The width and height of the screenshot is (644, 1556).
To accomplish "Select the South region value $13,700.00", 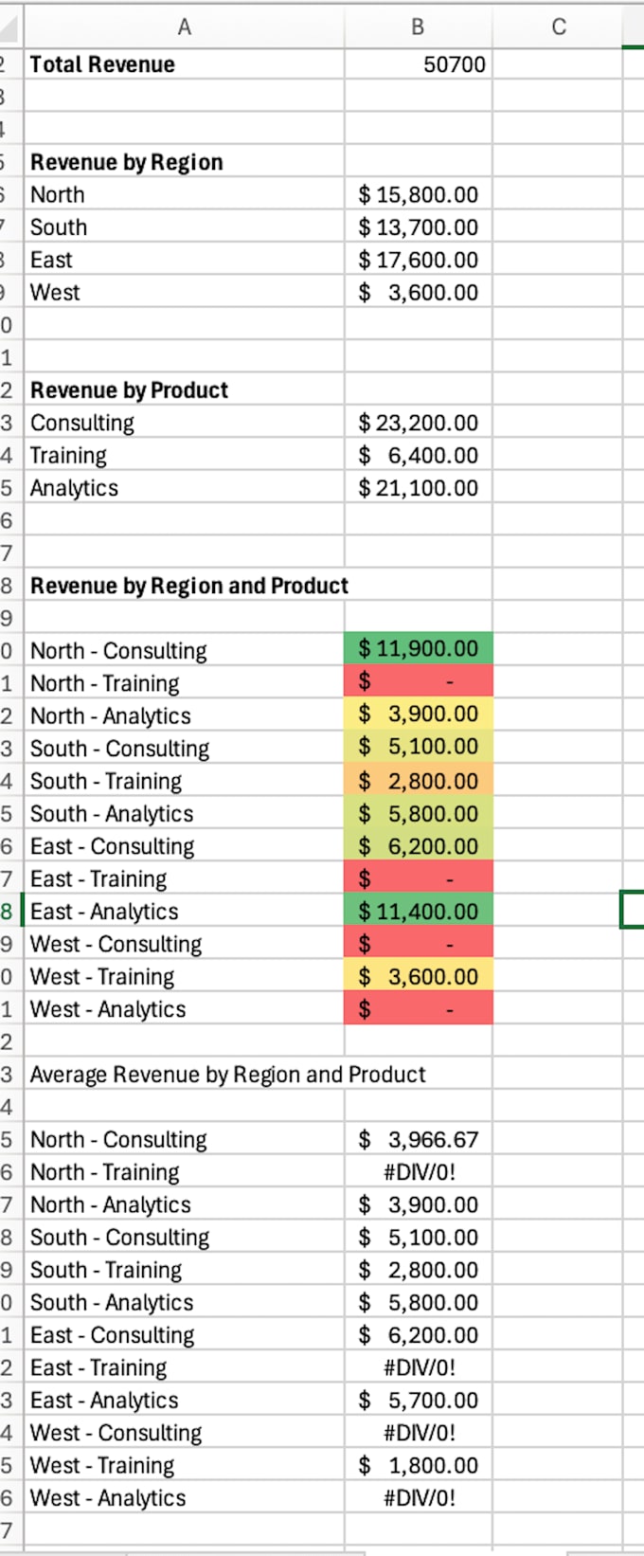I will (418, 227).
